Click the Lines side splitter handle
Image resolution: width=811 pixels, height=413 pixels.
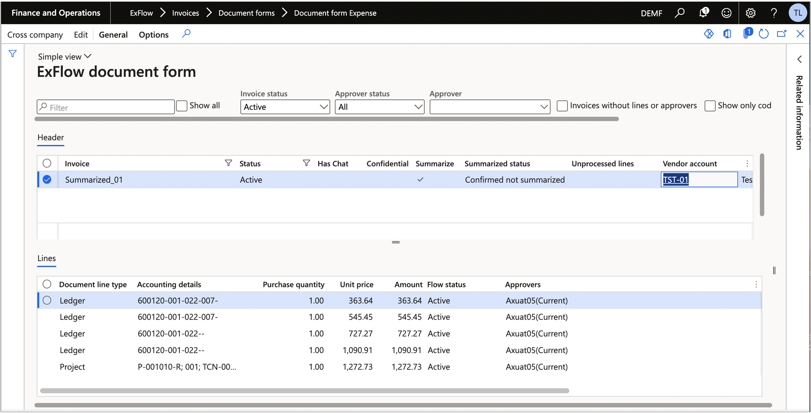[x=774, y=271]
